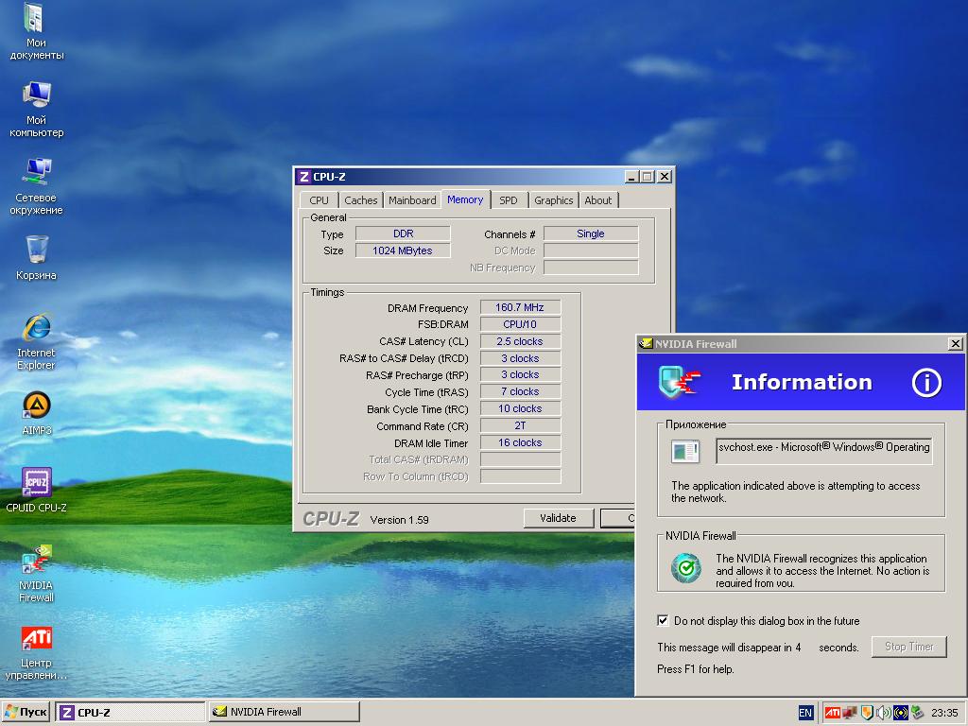
Task: Click the green checkmark firewall status icon
Action: (x=686, y=568)
